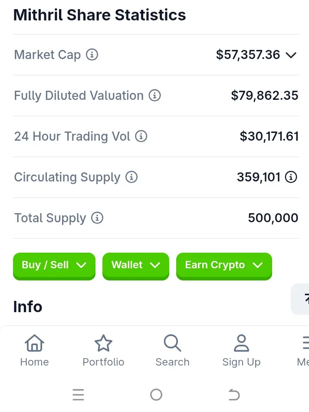Tap the Sign Up tab
This screenshot has height=412, width=309.
coord(241,350)
